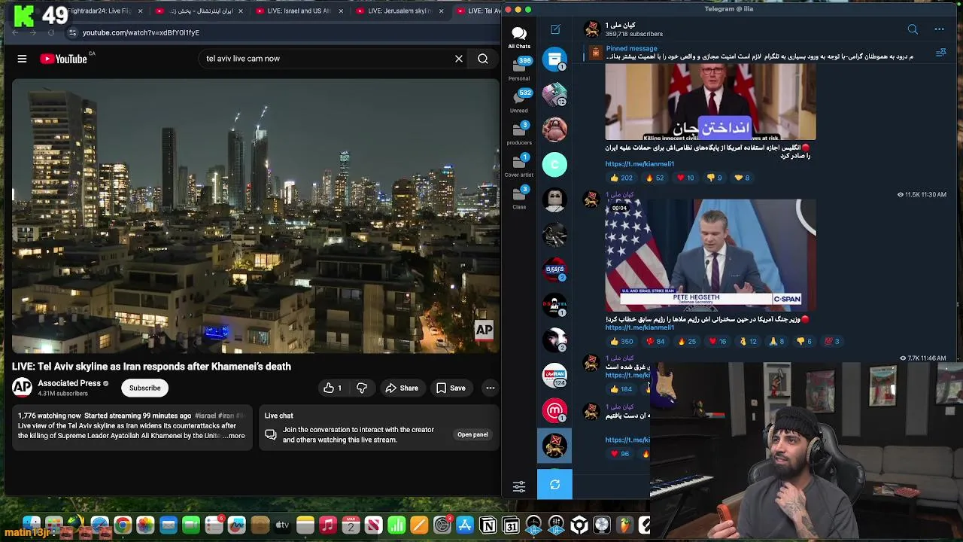Click the Associated Press channel name

pos(69,383)
